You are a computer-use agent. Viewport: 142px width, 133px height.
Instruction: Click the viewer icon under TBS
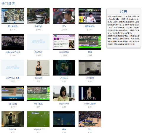(88, 55)
